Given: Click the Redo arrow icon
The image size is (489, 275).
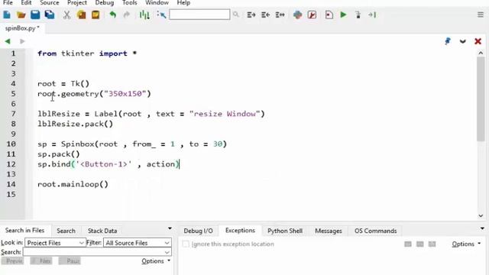Looking at the screenshot, I should pyautogui.click(x=127, y=15).
